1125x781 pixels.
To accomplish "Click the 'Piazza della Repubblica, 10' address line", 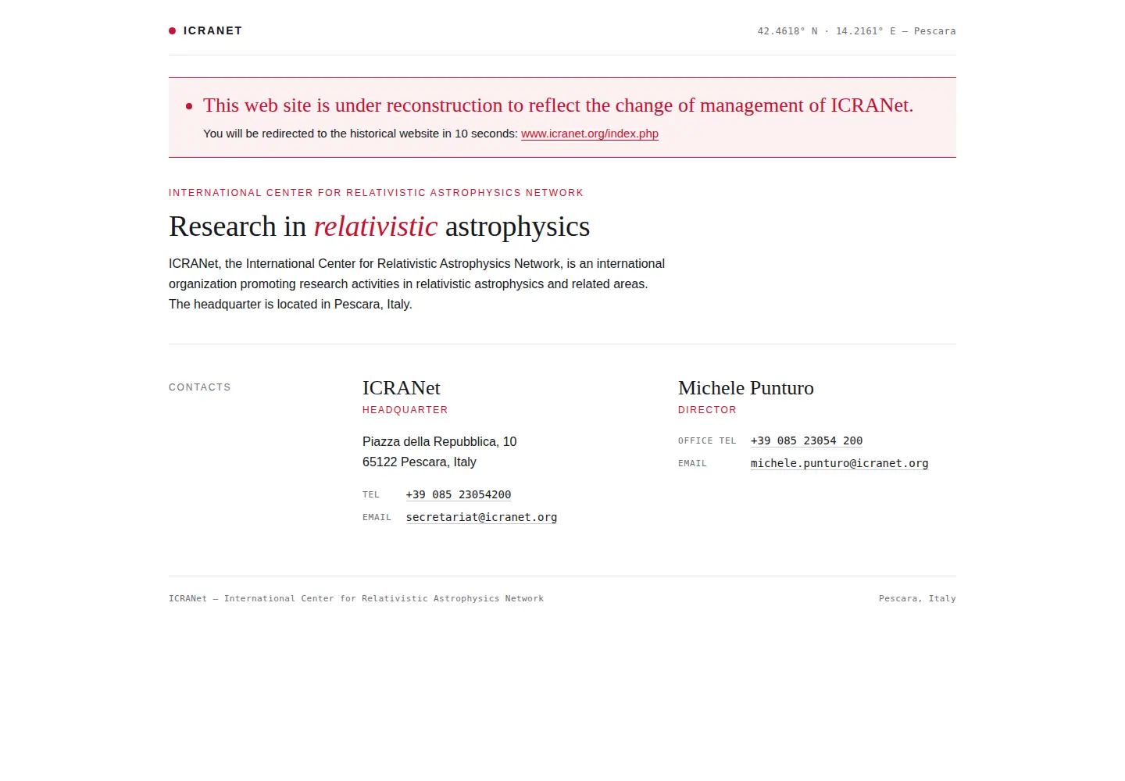I will 439,442.
